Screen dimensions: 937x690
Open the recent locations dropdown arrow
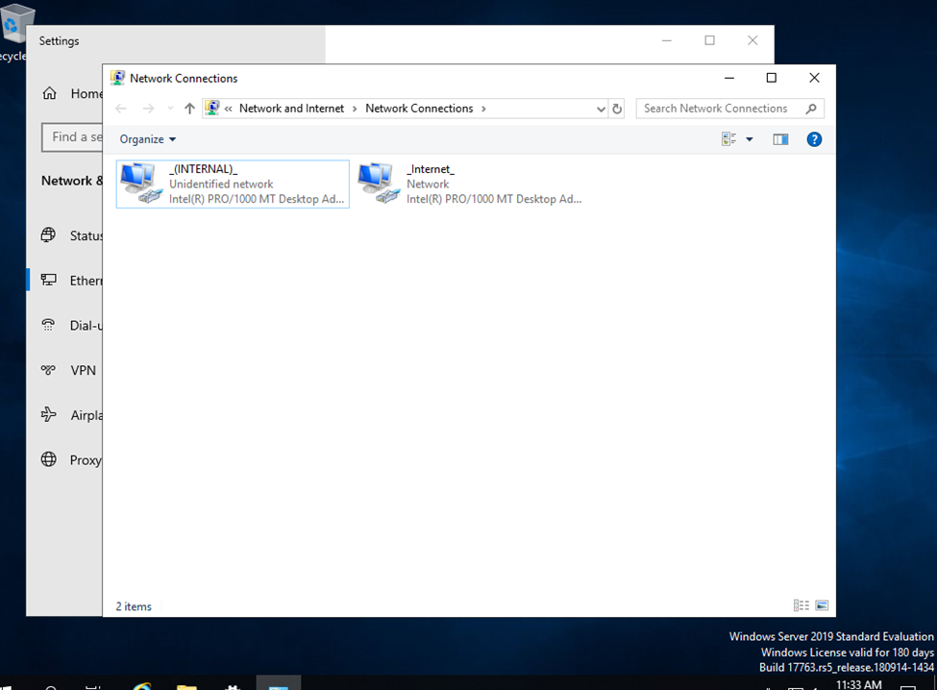(170, 109)
